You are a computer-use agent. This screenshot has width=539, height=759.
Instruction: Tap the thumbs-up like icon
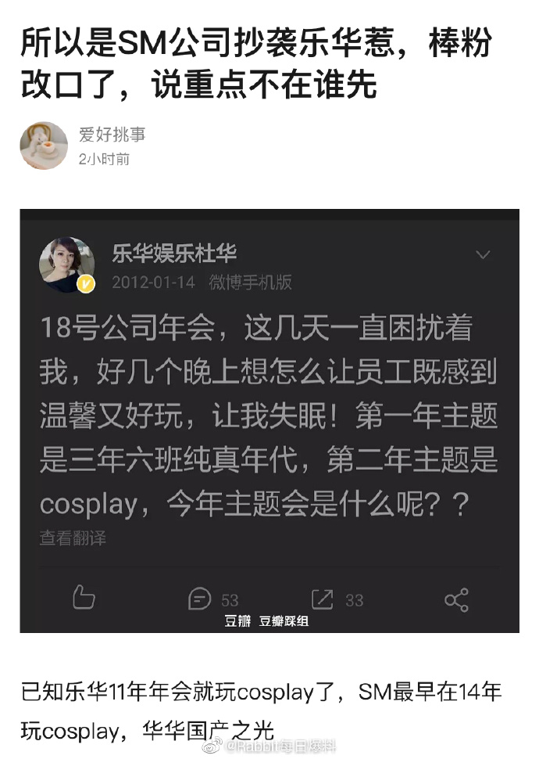(x=83, y=597)
